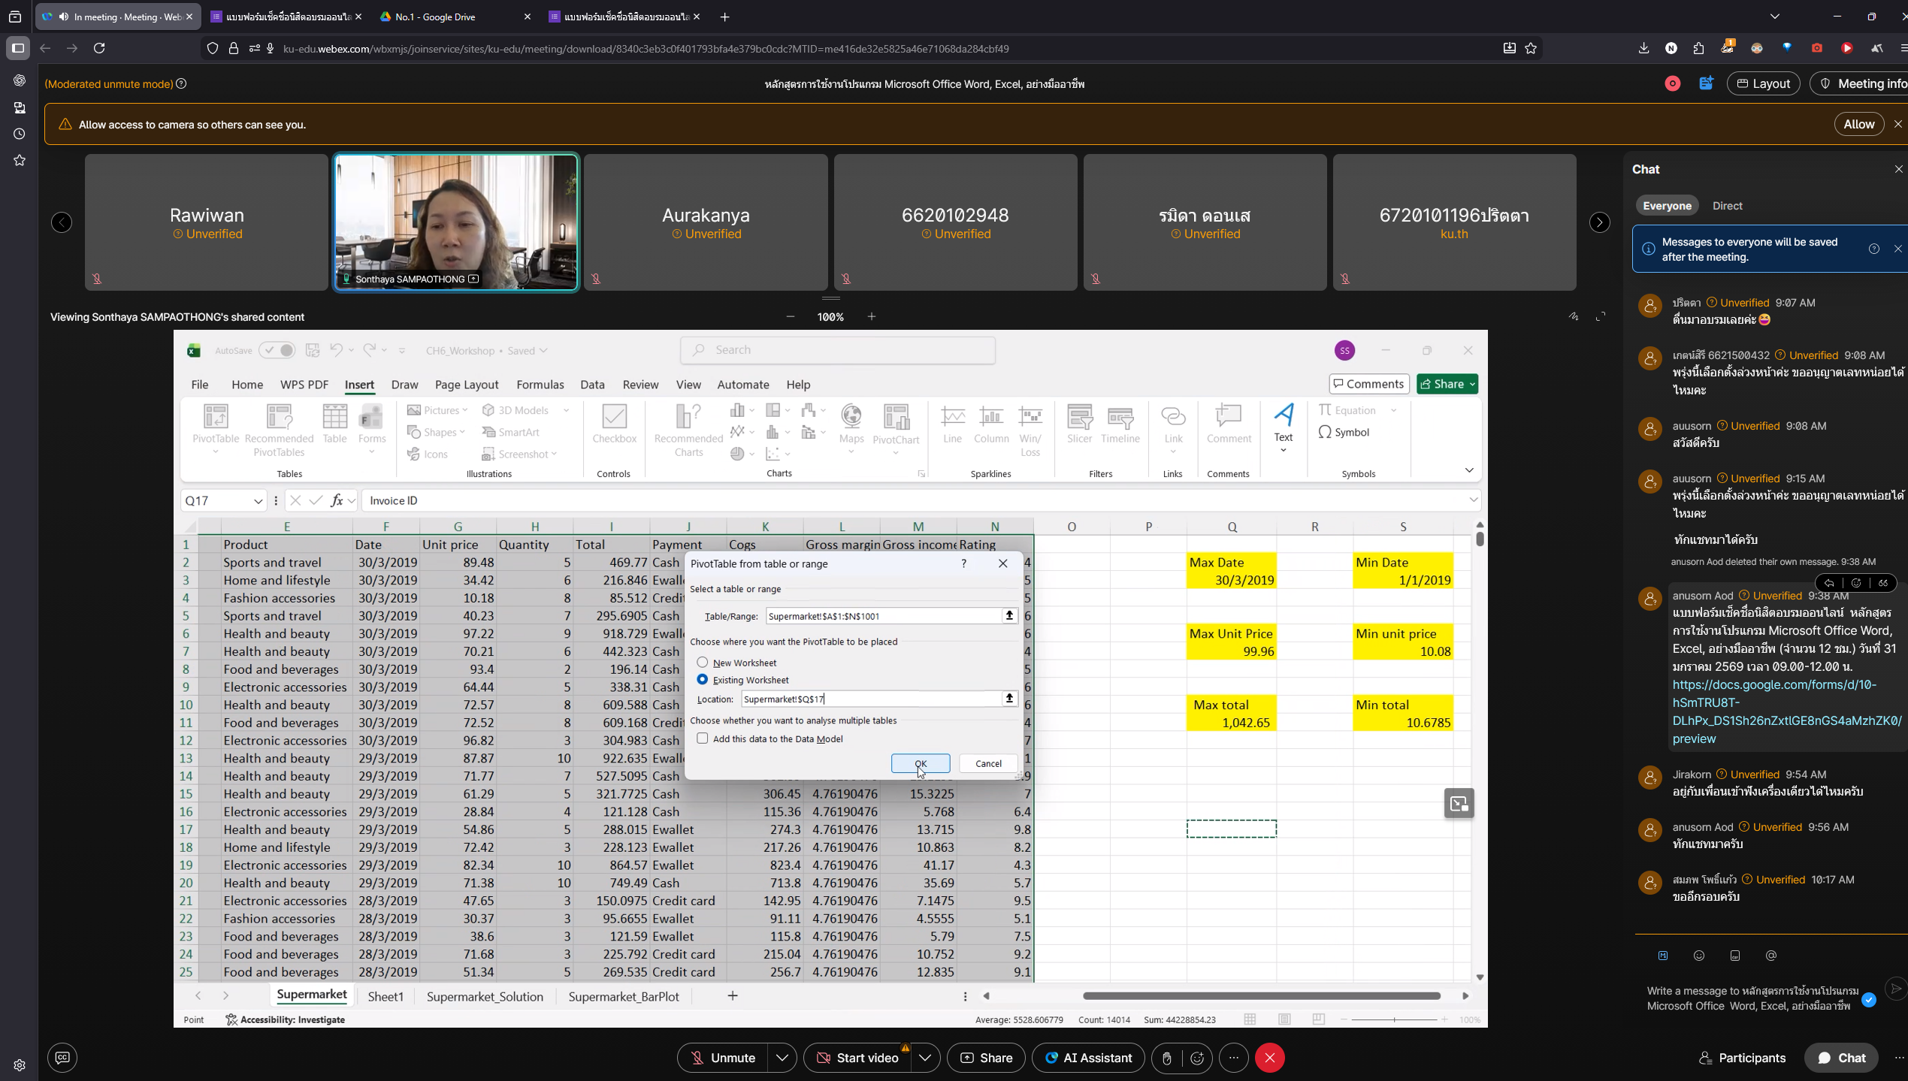Click the mention @ icon in chat

(x=1770, y=956)
